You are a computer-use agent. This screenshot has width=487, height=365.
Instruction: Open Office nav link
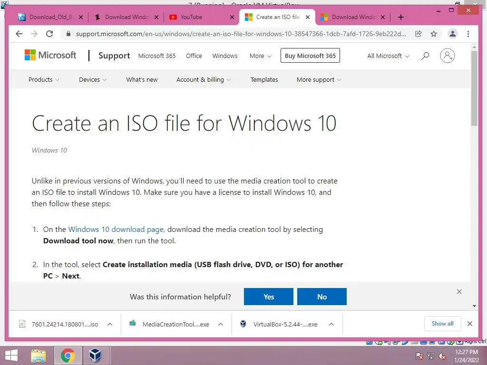coord(194,56)
